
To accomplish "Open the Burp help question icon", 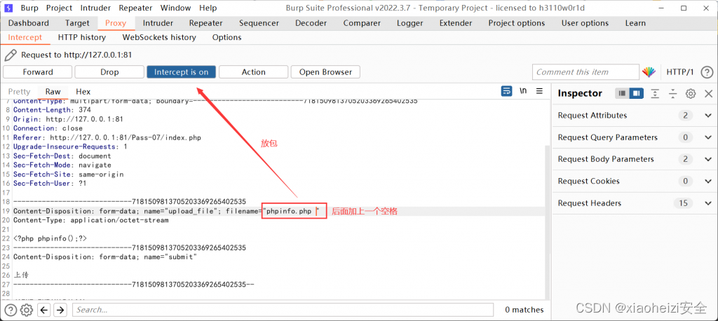I will click(x=707, y=72).
